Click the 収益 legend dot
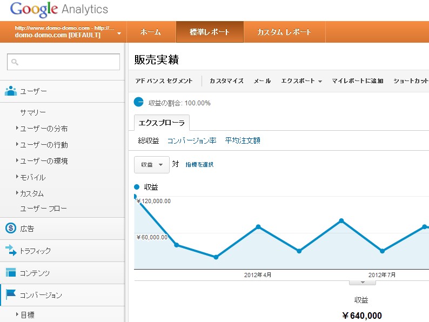Viewport: 429px width, 322px height. [137, 187]
